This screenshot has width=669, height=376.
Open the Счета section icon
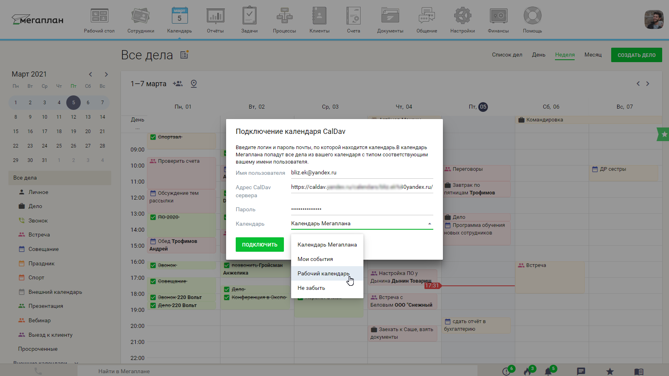tap(354, 16)
